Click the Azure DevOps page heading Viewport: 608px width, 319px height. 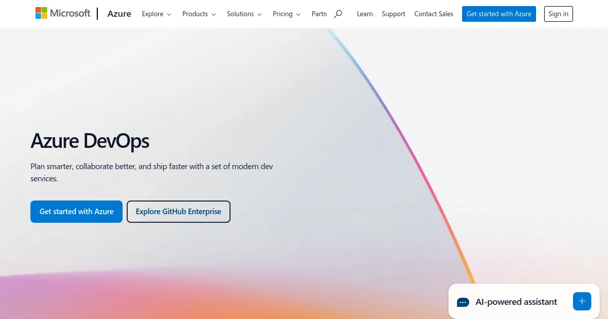tap(90, 141)
